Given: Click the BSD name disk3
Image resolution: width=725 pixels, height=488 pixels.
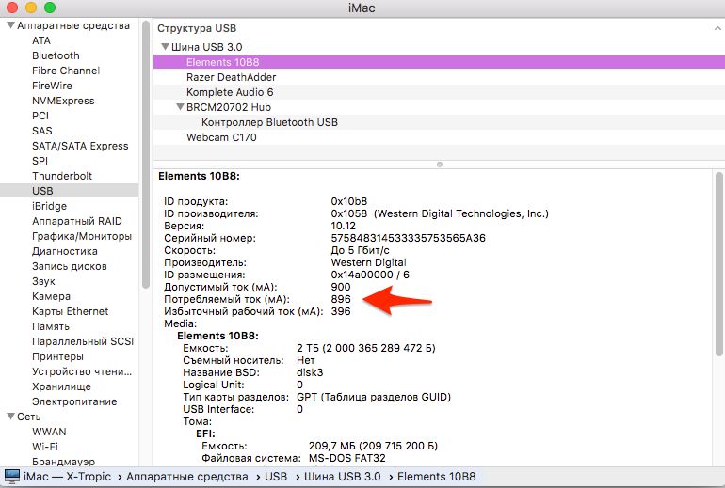Looking at the screenshot, I should point(310,372).
